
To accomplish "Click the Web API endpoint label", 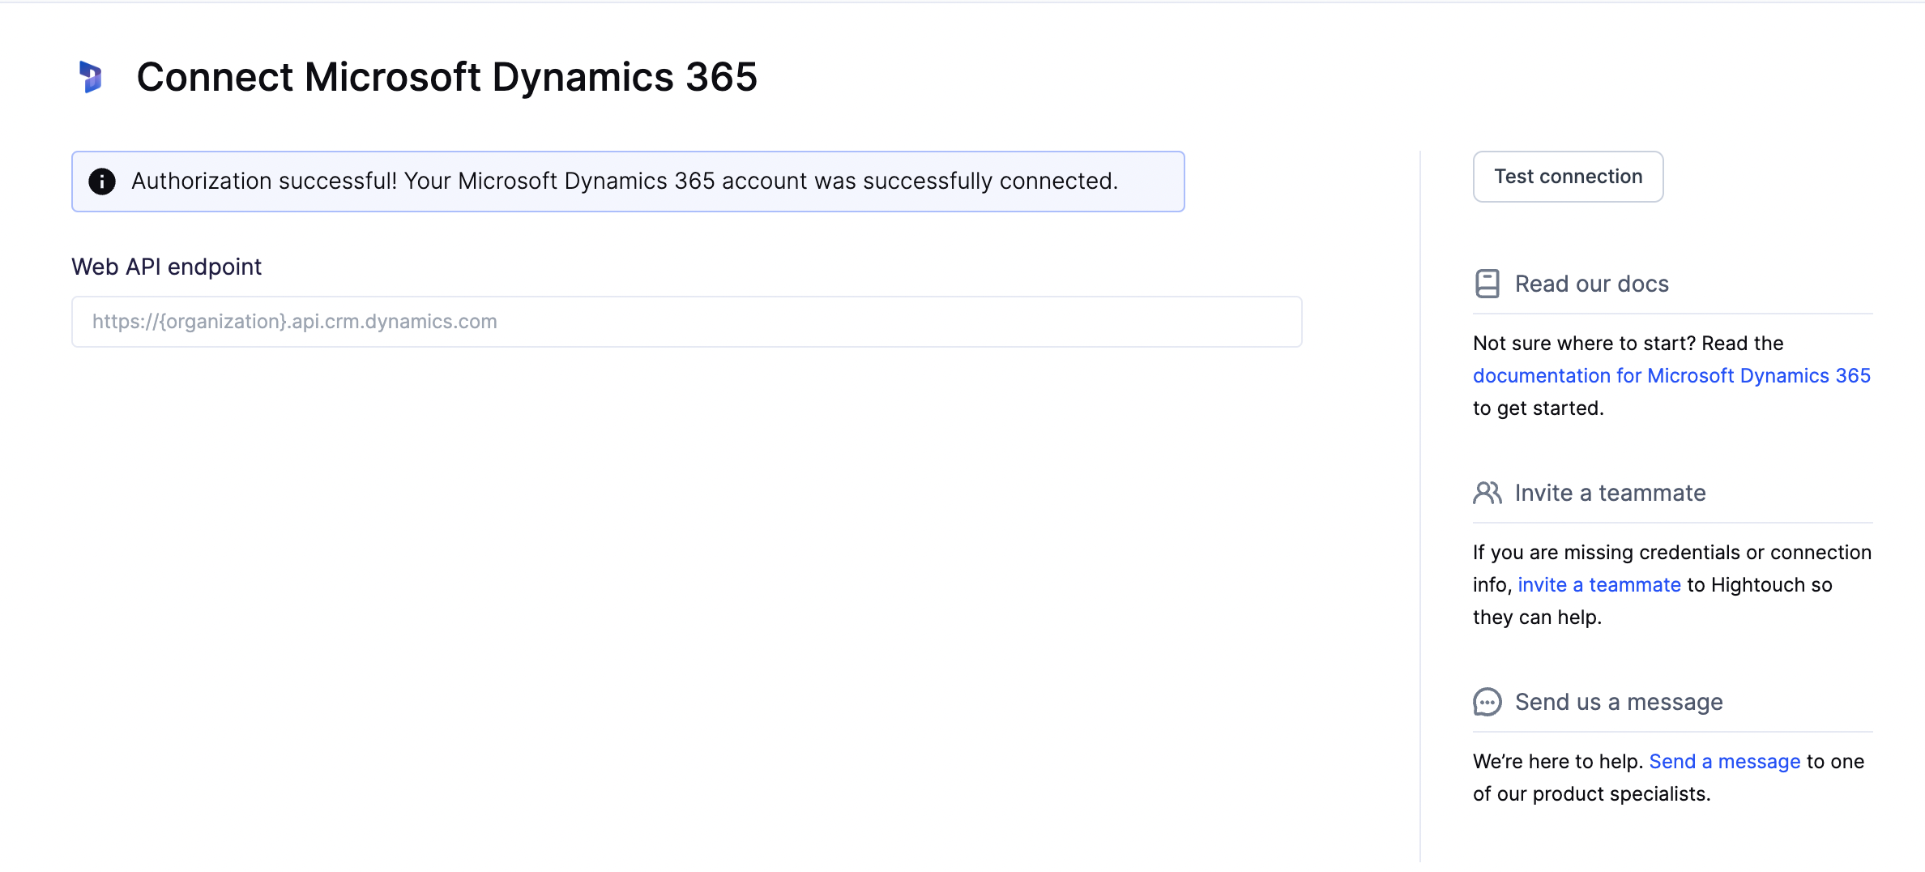I will [166, 266].
